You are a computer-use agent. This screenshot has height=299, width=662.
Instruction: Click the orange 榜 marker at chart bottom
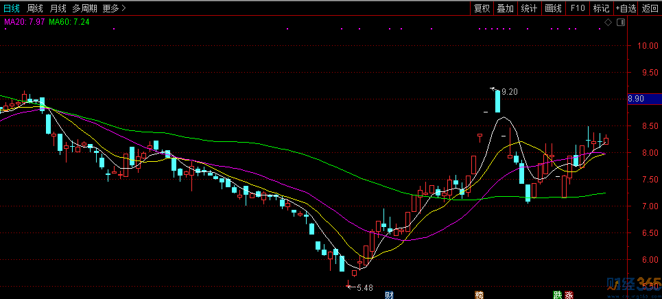click(479, 295)
